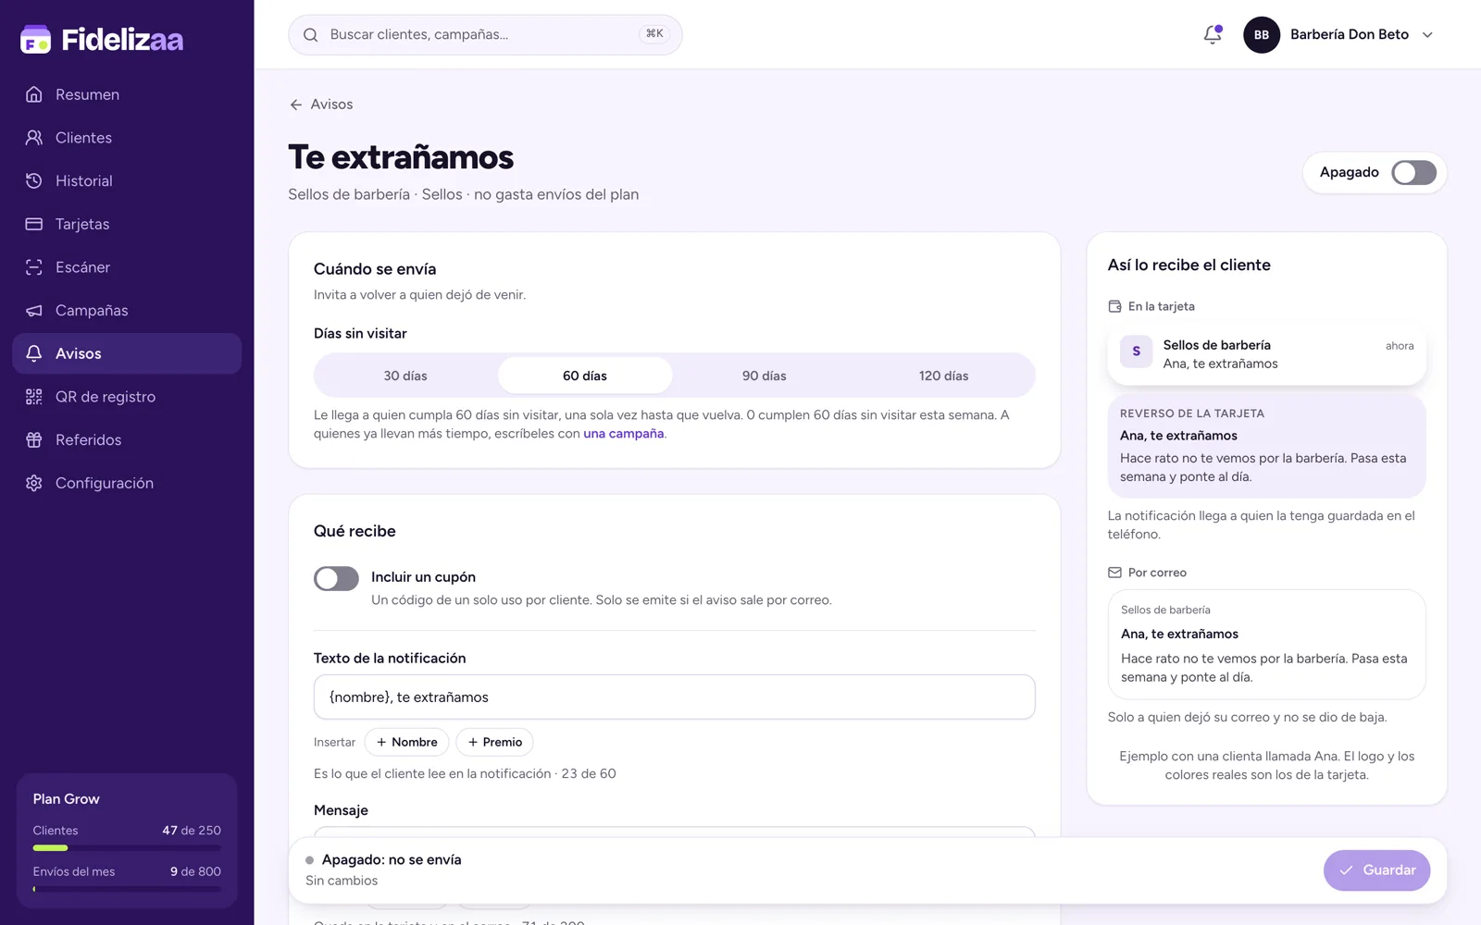Click the Clientes usage progress bar
Image resolution: width=1481 pixels, height=925 pixels.
pos(127,847)
